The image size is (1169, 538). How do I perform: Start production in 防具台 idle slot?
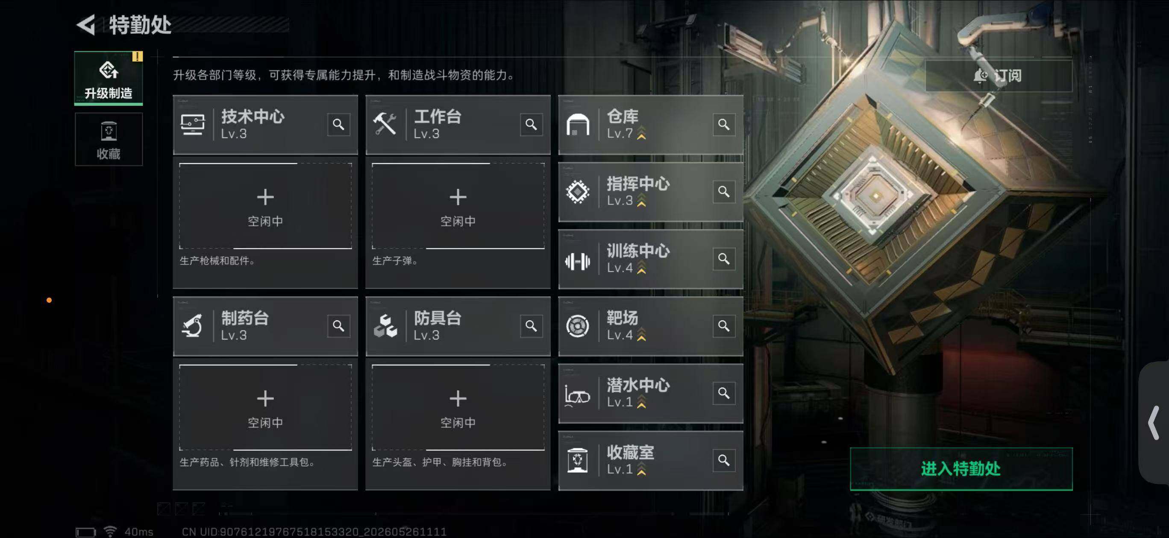point(458,407)
